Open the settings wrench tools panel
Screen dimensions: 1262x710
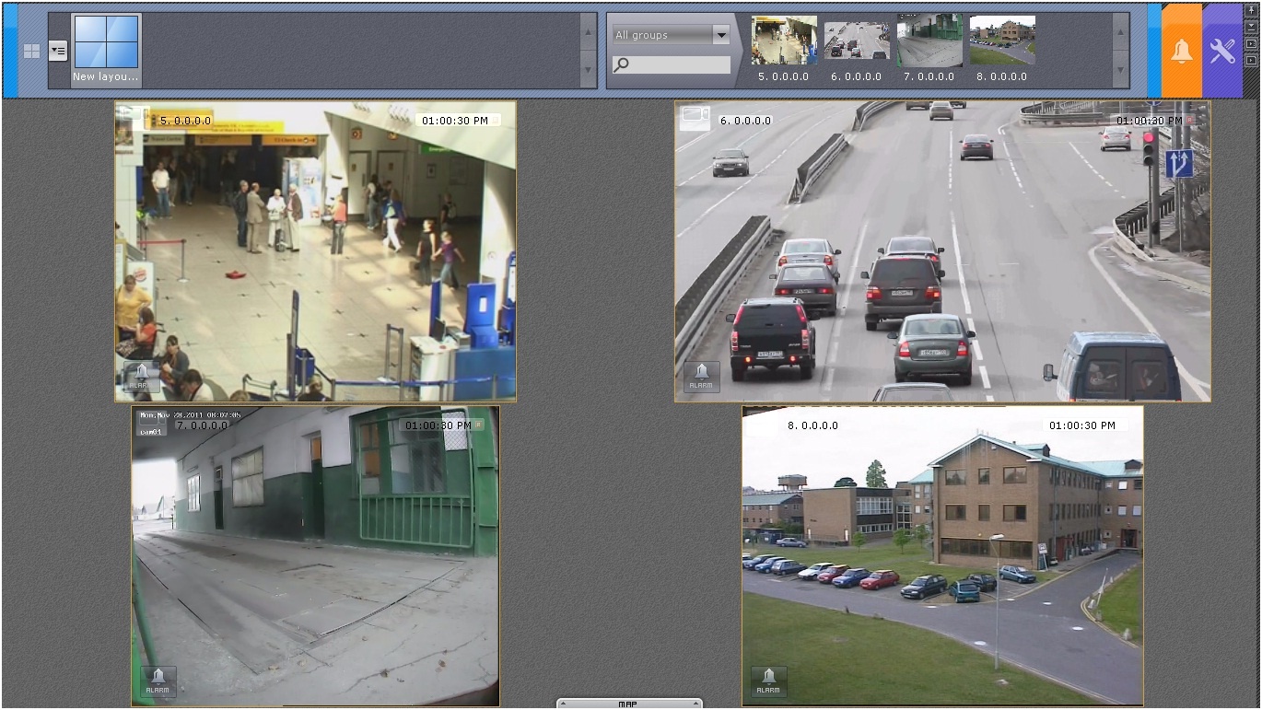(x=1222, y=51)
